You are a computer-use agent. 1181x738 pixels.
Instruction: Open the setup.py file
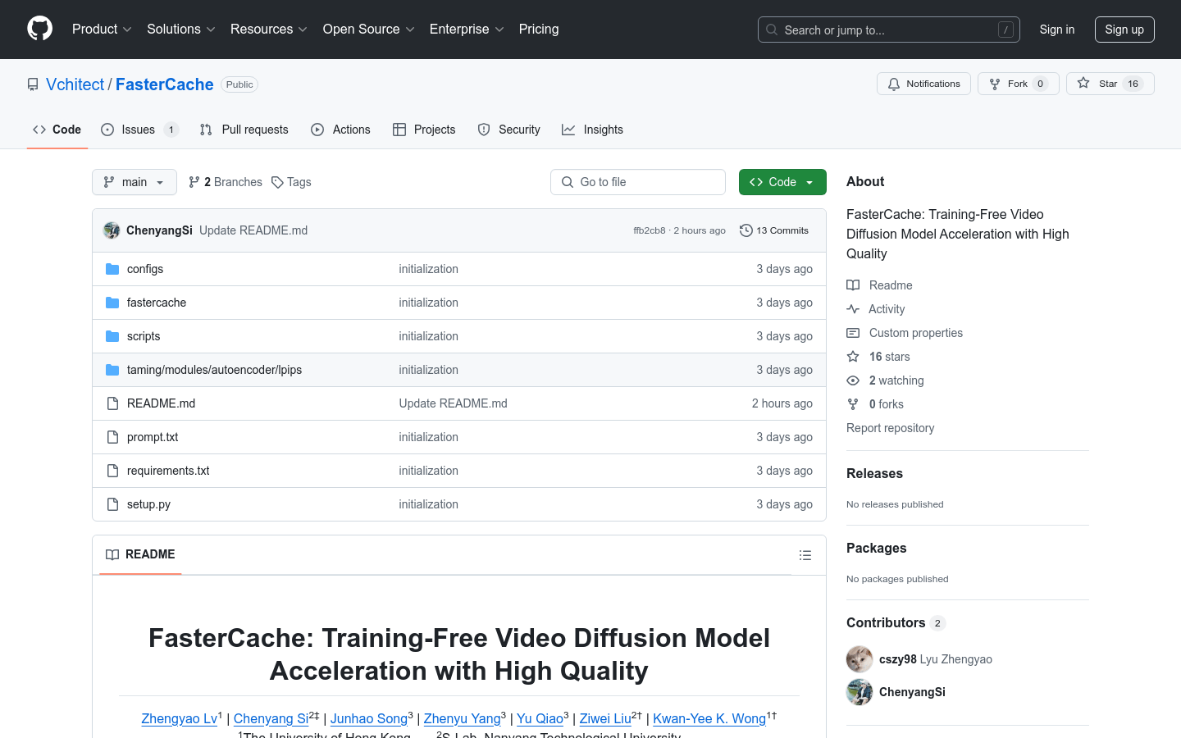coord(148,504)
